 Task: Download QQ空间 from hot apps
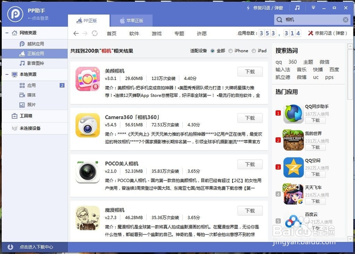pos(315,175)
